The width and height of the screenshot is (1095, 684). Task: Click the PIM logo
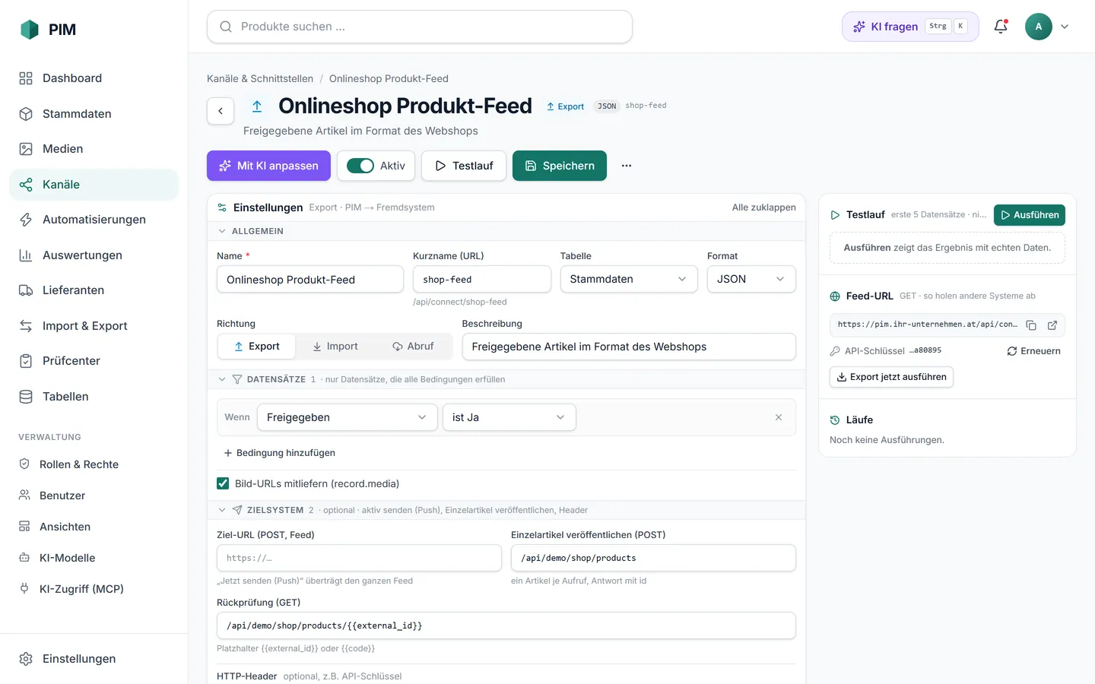(49, 30)
